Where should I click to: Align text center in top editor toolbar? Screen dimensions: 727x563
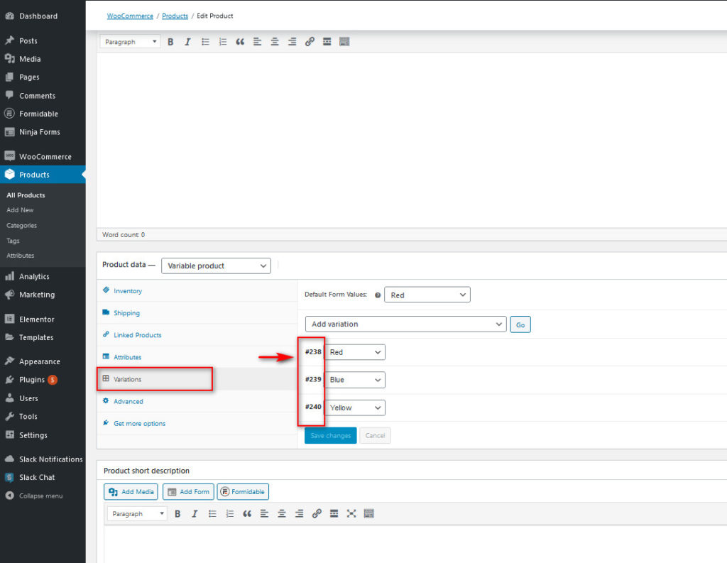(x=275, y=42)
